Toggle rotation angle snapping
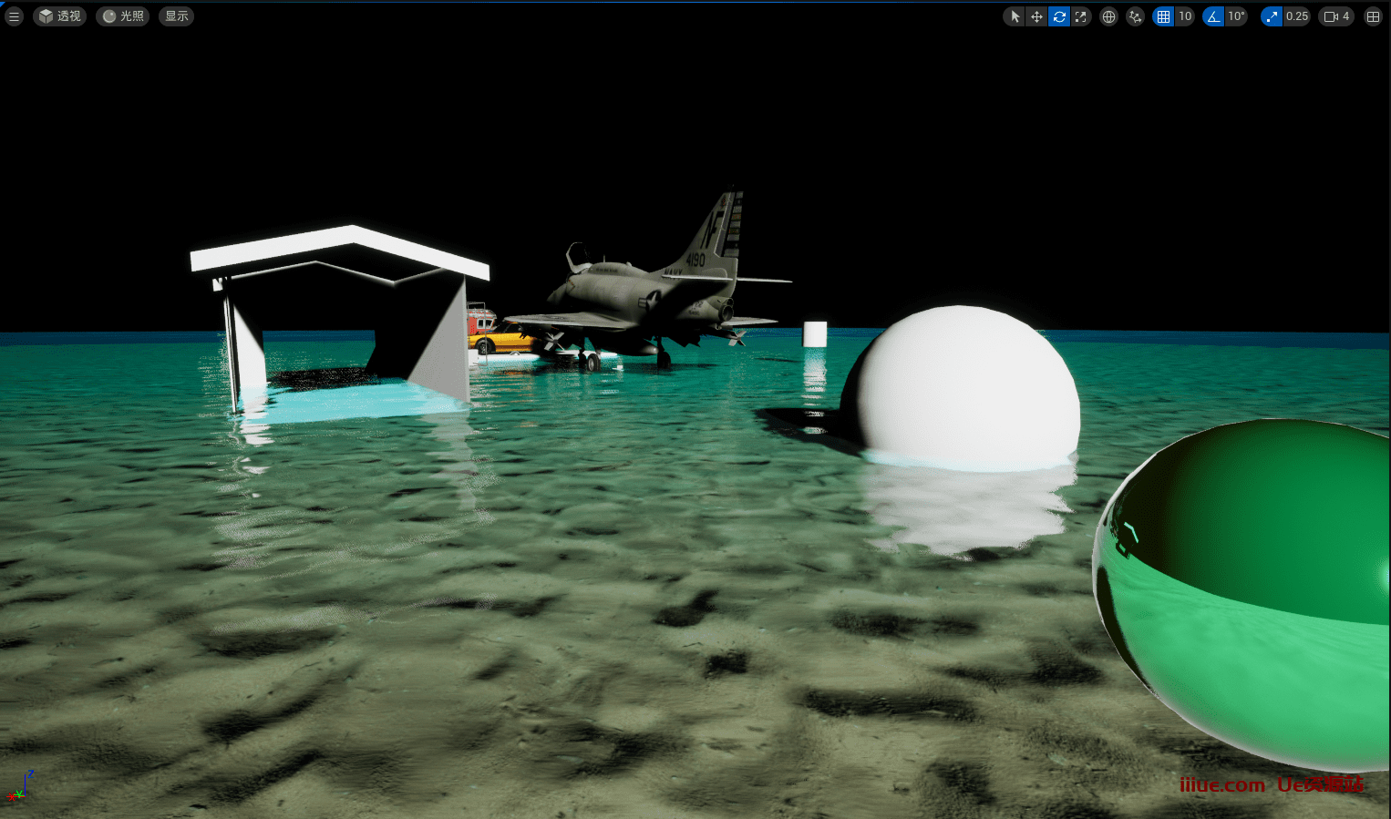1391x819 pixels. (x=1213, y=16)
